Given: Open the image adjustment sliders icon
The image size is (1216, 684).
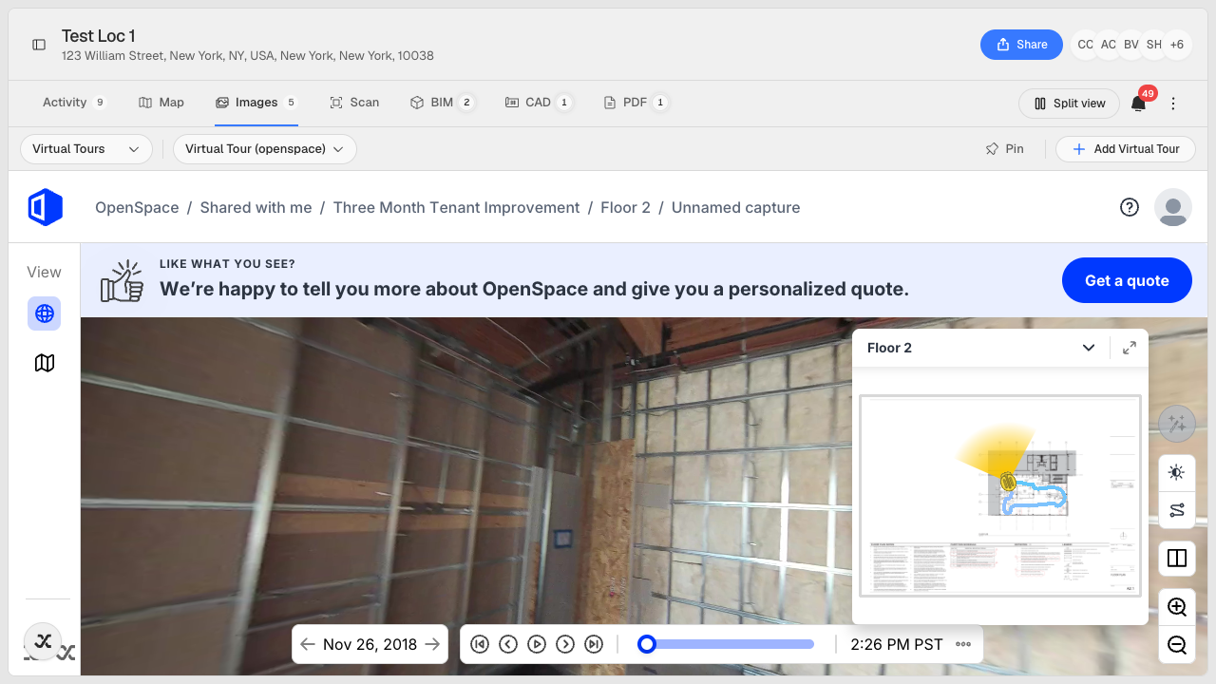Looking at the screenshot, I should tap(1177, 510).
